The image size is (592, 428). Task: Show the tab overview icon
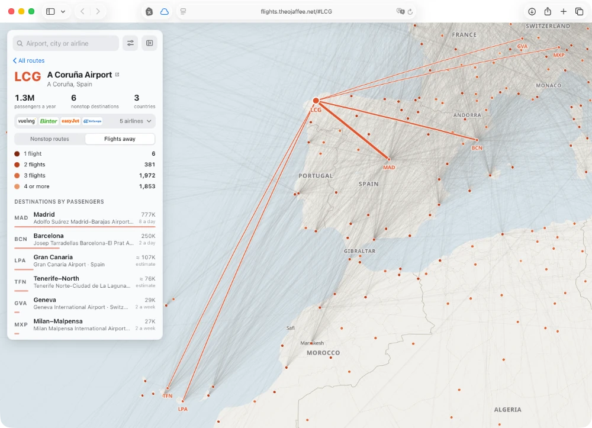click(579, 11)
